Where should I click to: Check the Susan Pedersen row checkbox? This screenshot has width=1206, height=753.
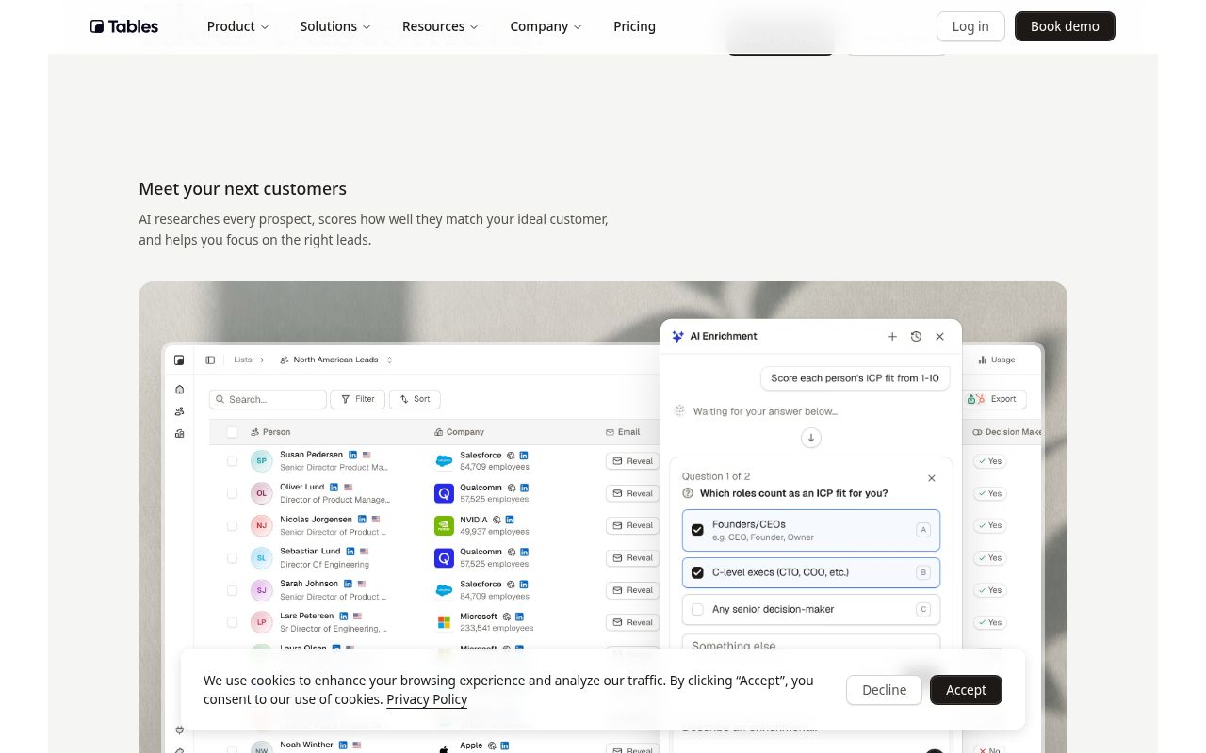coord(233,461)
